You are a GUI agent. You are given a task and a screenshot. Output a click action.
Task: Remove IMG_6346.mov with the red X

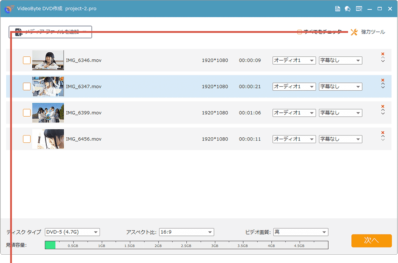383,54
